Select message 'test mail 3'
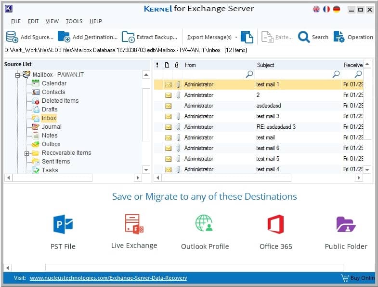Image resolution: width=378 pixels, height=287 pixels. [259, 116]
